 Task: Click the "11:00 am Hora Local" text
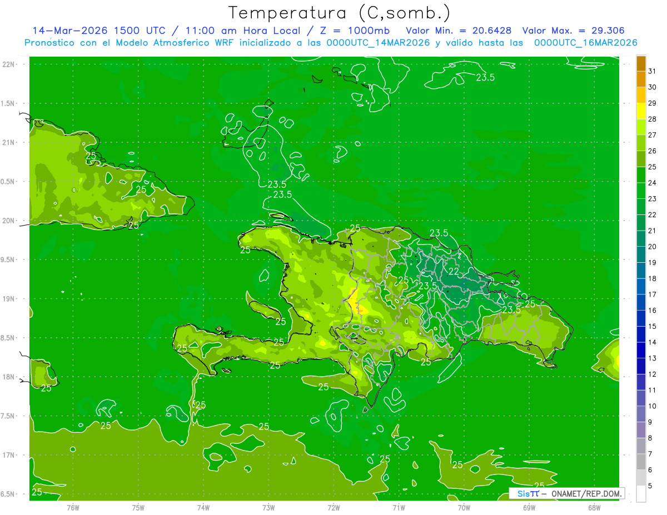pyautogui.click(x=242, y=31)
